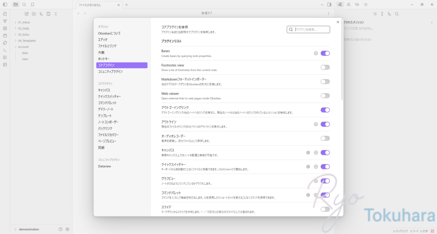Enable the Footnotes view plugin toggle
The image size is (437, 234).
[325, 67]
